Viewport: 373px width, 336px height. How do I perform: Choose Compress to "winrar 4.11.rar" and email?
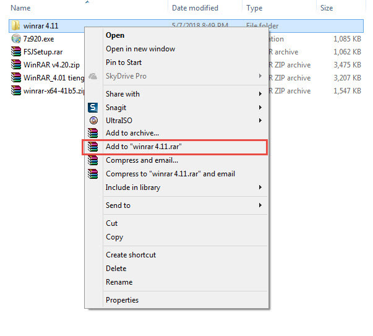[170, 174]
